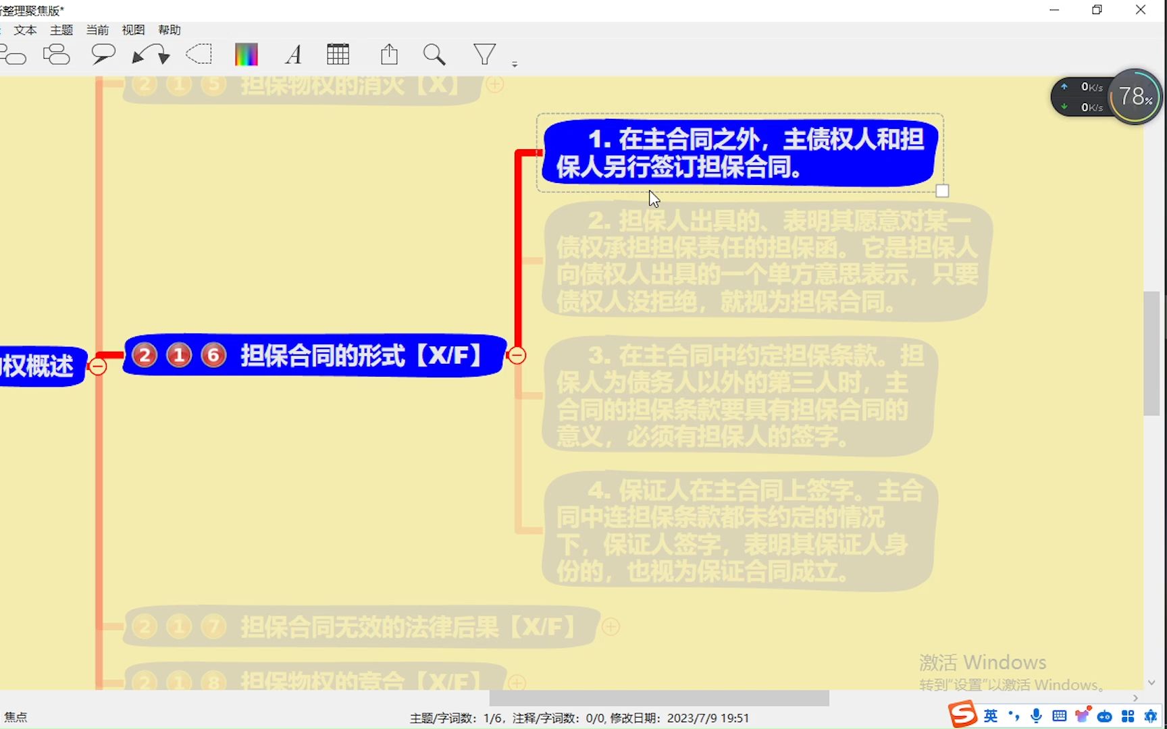
Task: Click the red icon 2 on 担保合同的形式
Action: pos(145,355)
